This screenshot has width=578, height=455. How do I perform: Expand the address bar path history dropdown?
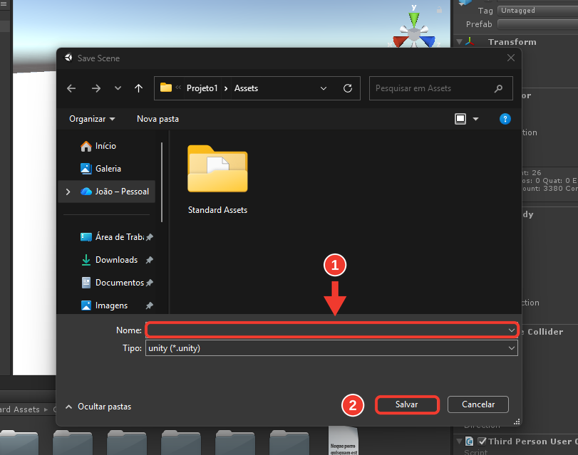coord(324,88)
